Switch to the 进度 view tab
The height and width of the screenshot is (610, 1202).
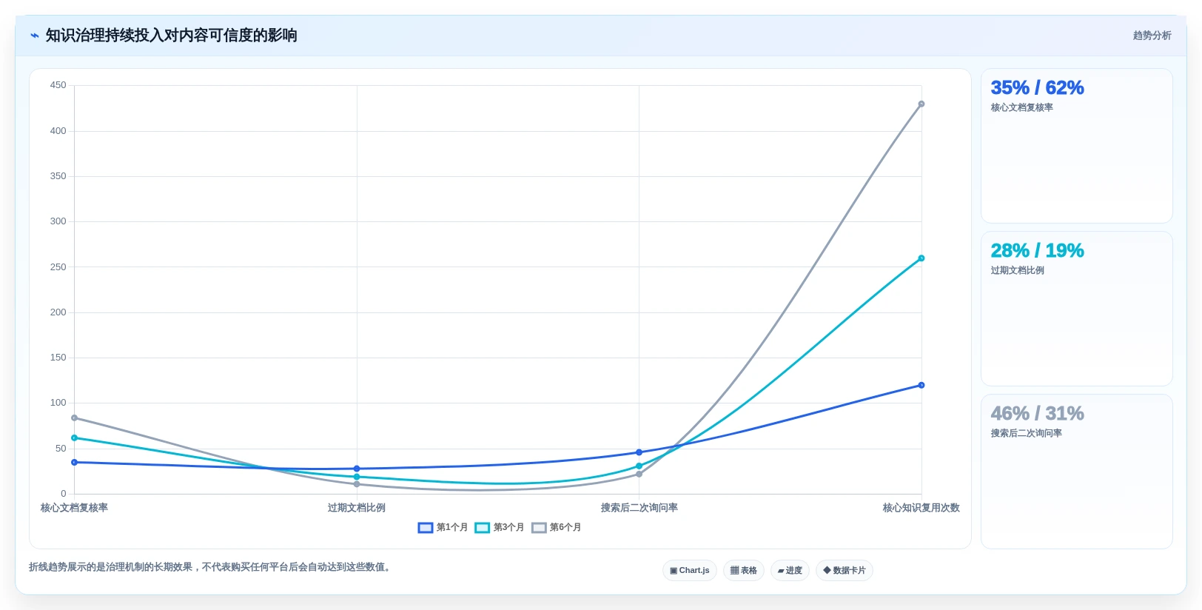(x=790, y=571)
